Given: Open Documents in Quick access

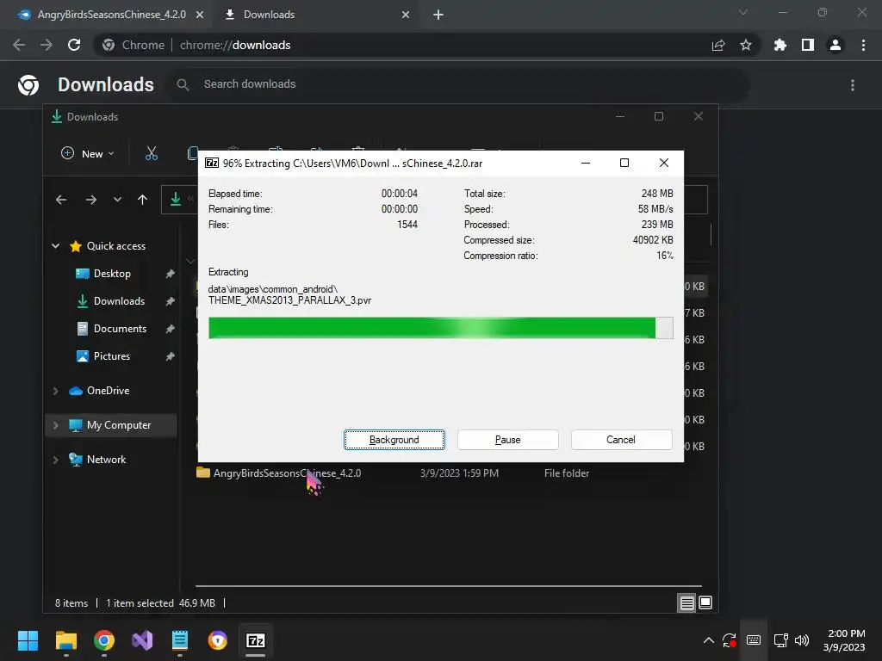Looking at the screenshot, I should tap(120, 329).
